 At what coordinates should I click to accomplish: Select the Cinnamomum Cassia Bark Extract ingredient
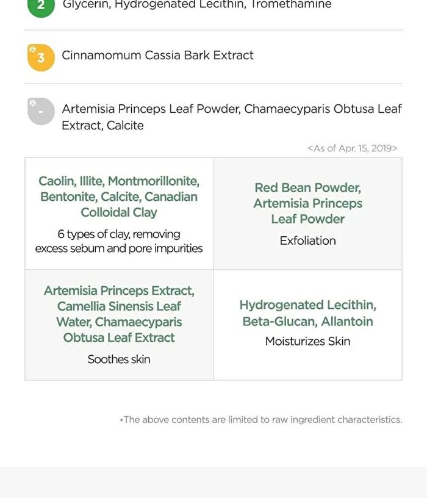157,56
